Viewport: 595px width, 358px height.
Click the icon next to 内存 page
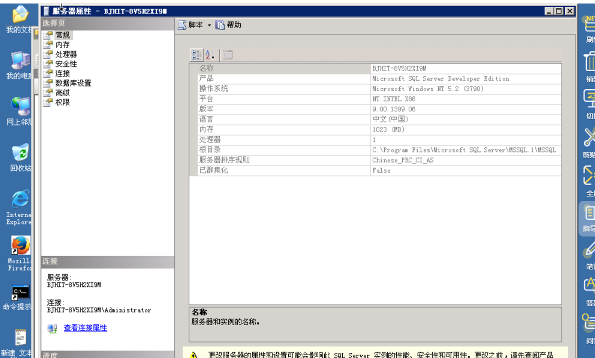48,45
